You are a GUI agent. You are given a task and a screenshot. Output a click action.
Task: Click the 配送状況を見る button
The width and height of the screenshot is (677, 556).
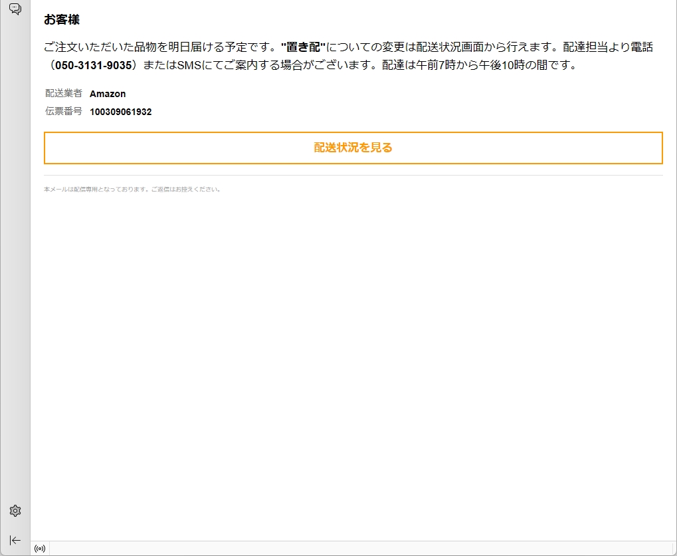(x=353, y=148)
